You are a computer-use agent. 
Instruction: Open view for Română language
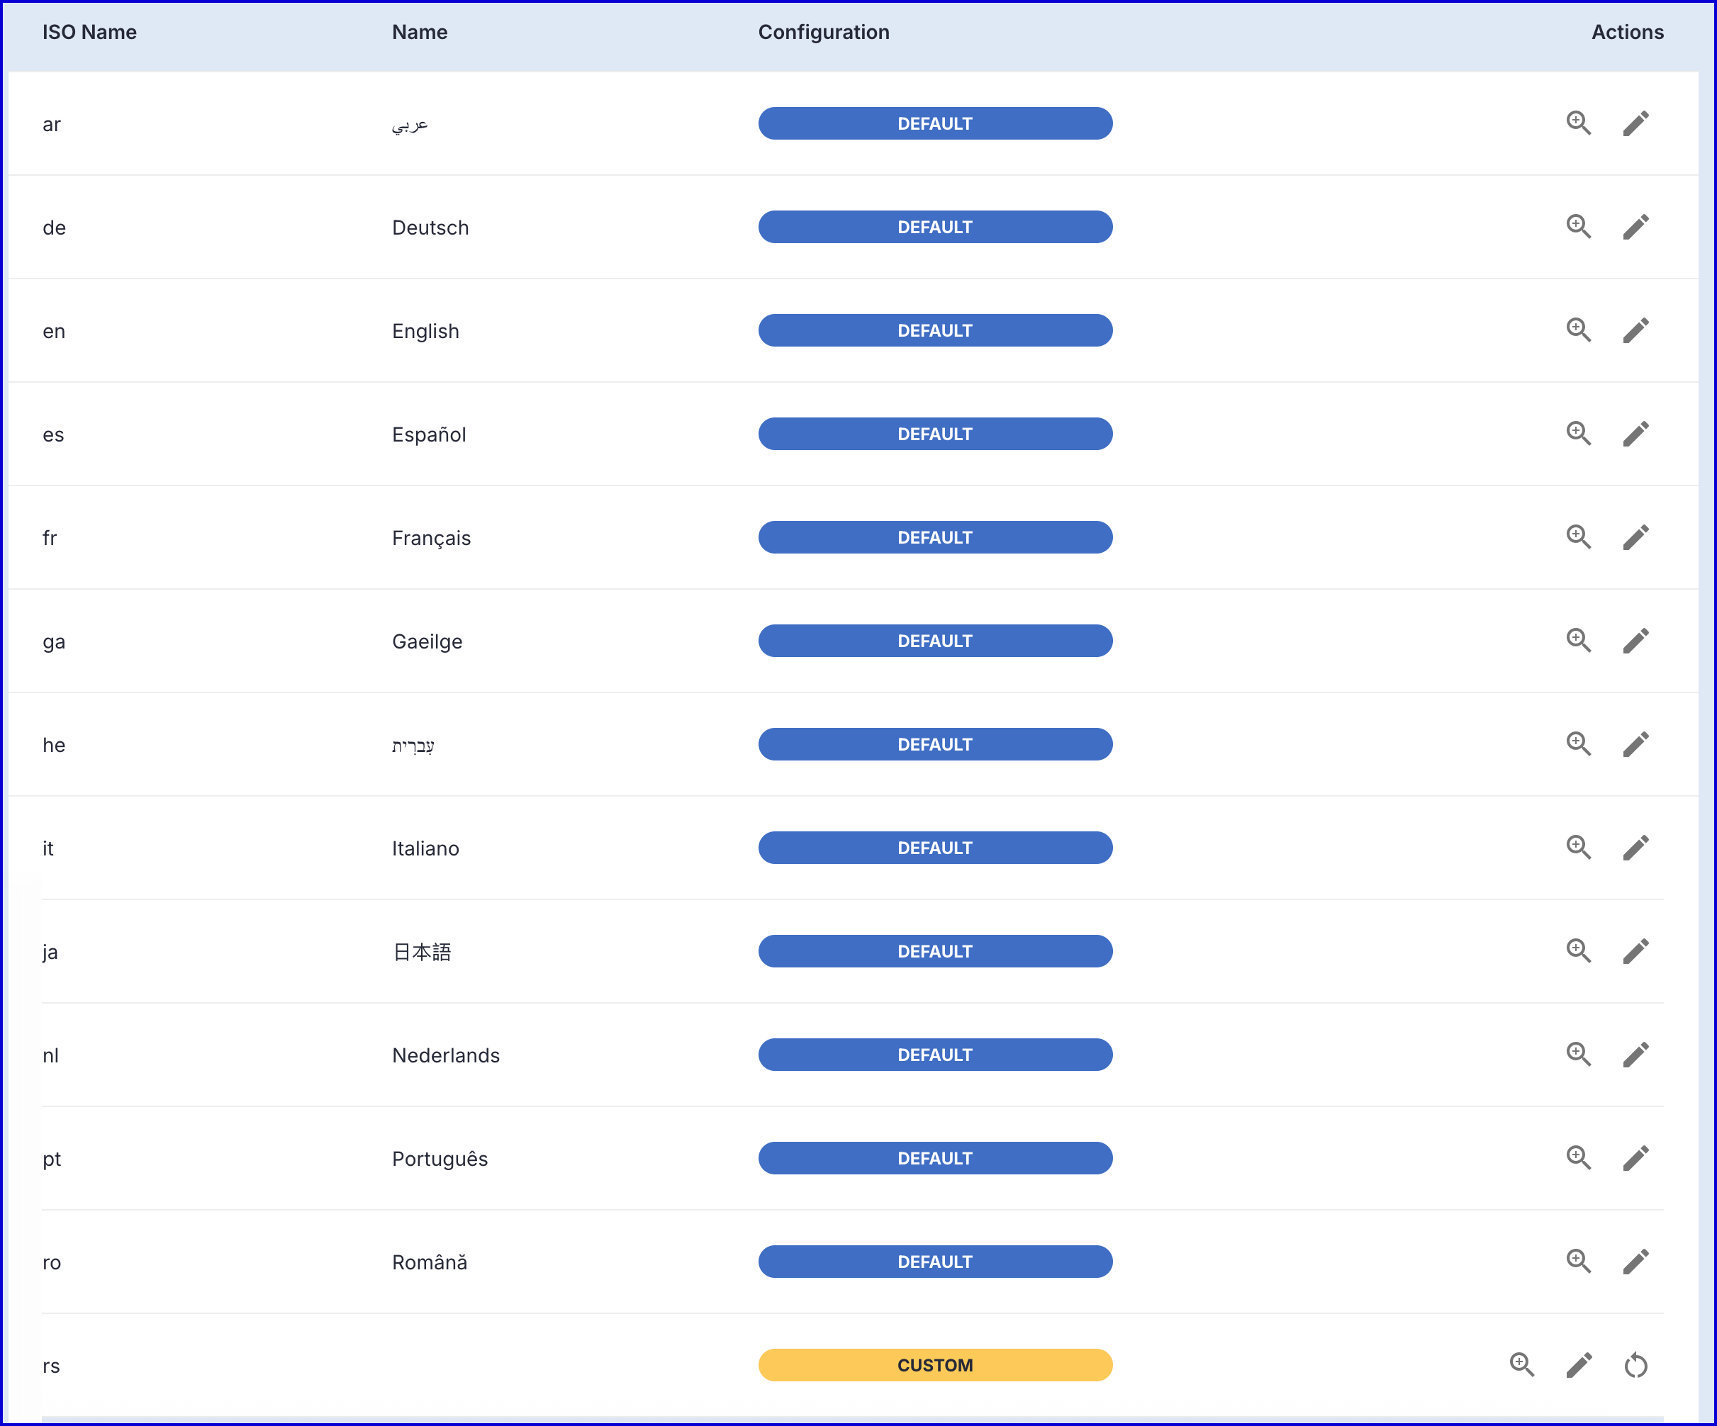[1578, 1261]
